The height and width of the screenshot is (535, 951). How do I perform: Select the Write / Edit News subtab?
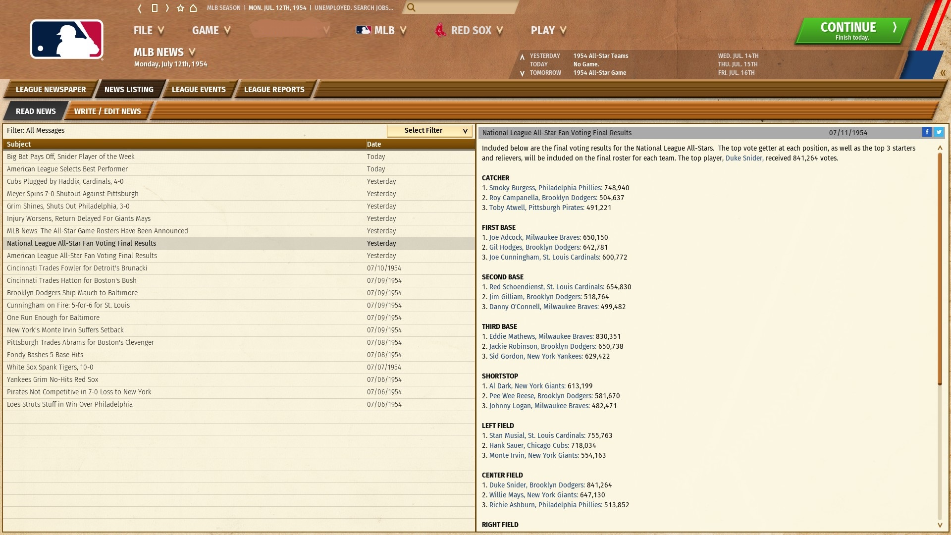pos(107,111)
